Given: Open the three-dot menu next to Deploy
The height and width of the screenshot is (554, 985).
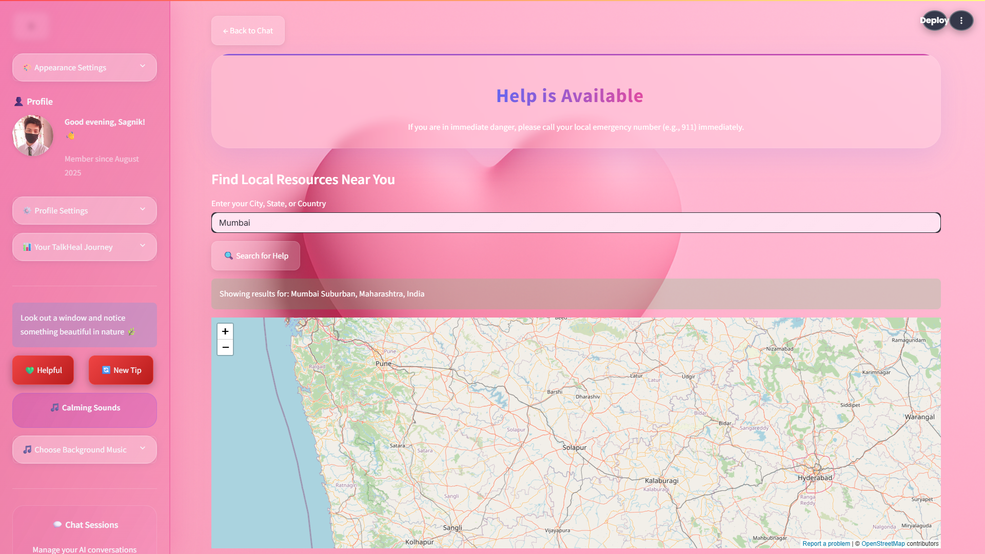Looking at the screenshot, I should pos(961,21).
